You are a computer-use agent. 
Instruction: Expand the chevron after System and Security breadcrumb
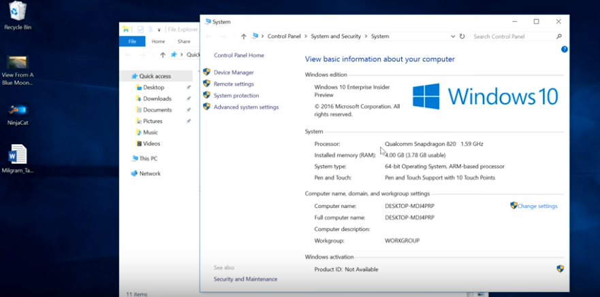coord(366,36)
